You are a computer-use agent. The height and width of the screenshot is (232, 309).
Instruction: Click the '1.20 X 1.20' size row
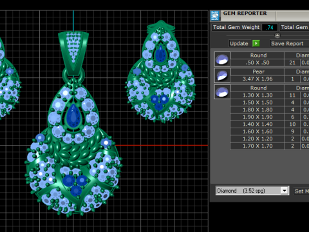[257, 139]
